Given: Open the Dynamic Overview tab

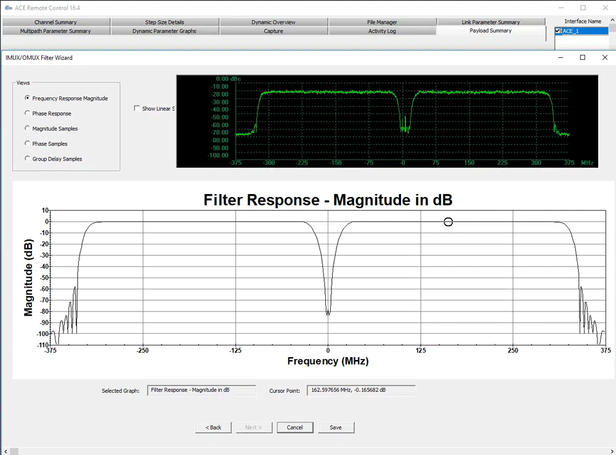Looking at the screenshot, I should pyautogui.click(x=273, y=22).
